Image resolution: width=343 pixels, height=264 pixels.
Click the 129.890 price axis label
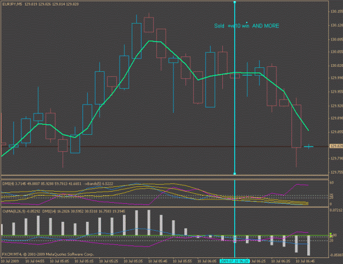coord(337,118)
